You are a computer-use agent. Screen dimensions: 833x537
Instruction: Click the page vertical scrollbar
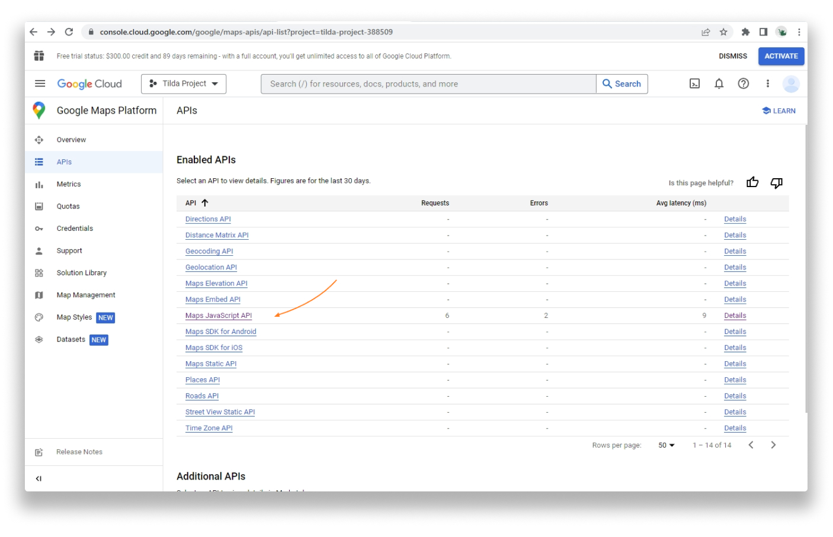click(x=806, y=269)
